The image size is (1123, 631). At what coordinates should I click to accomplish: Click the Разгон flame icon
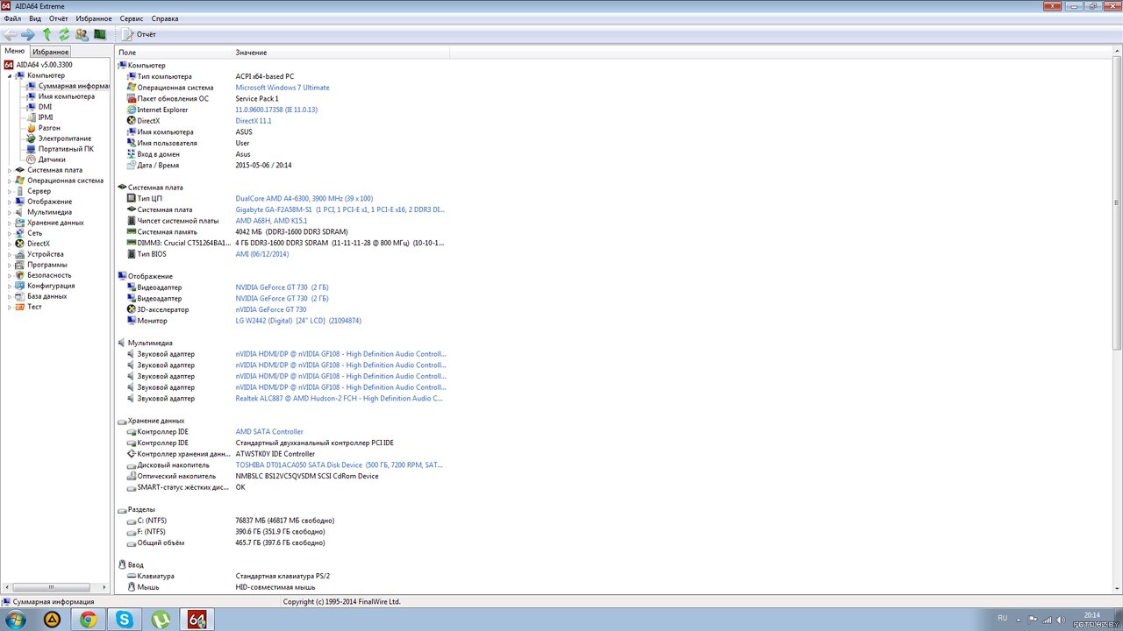(31, 128)
